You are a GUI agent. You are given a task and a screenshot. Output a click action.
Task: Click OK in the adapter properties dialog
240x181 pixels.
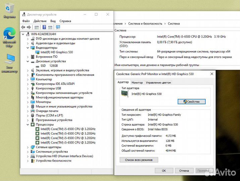(164, 171)
